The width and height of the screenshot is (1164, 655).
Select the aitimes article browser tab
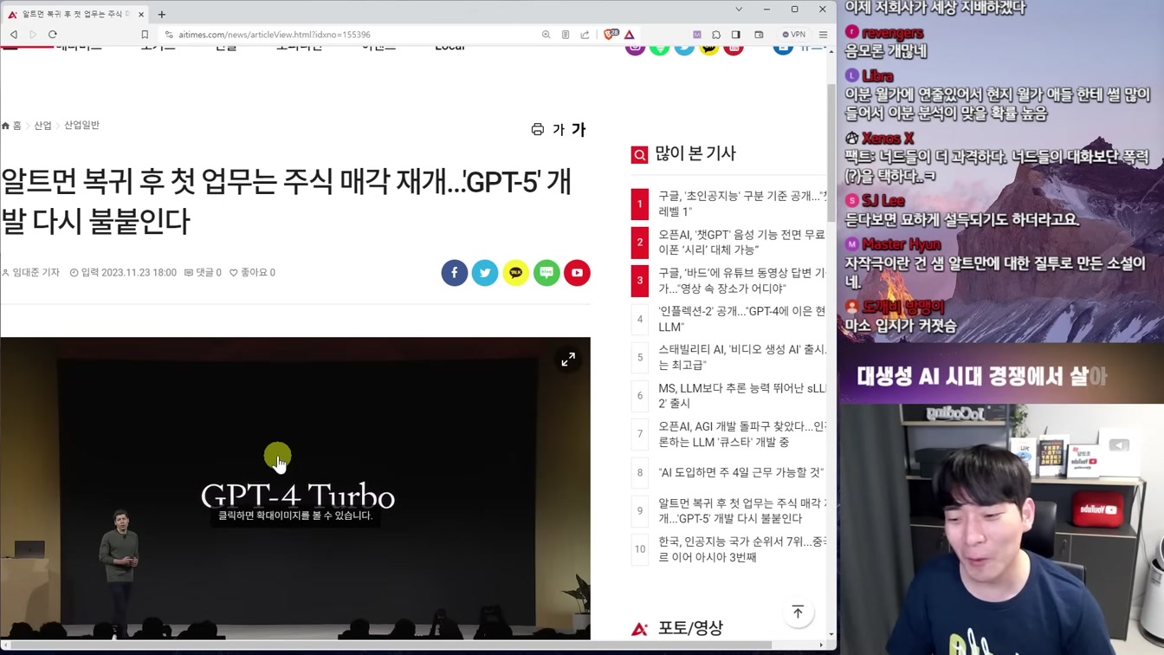tap(76, 14)
